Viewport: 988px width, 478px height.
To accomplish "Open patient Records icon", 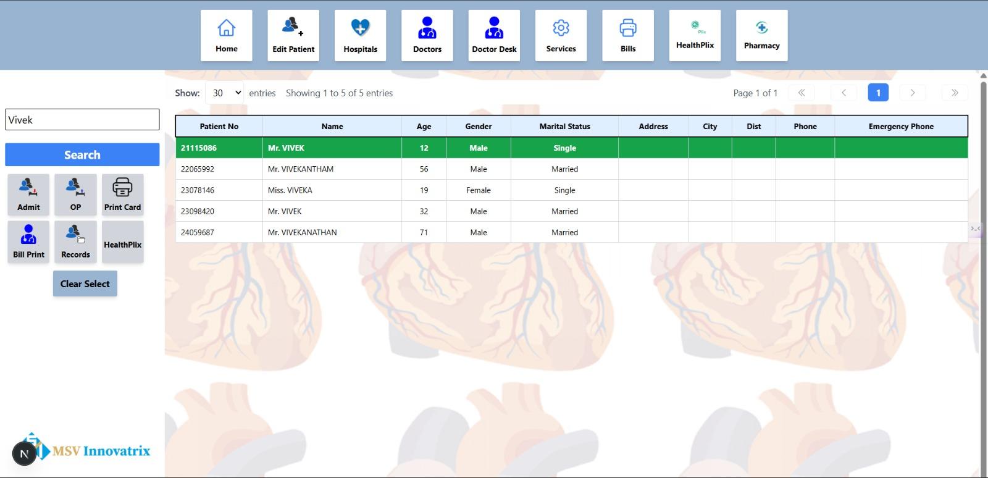I will tap(75, 241).
